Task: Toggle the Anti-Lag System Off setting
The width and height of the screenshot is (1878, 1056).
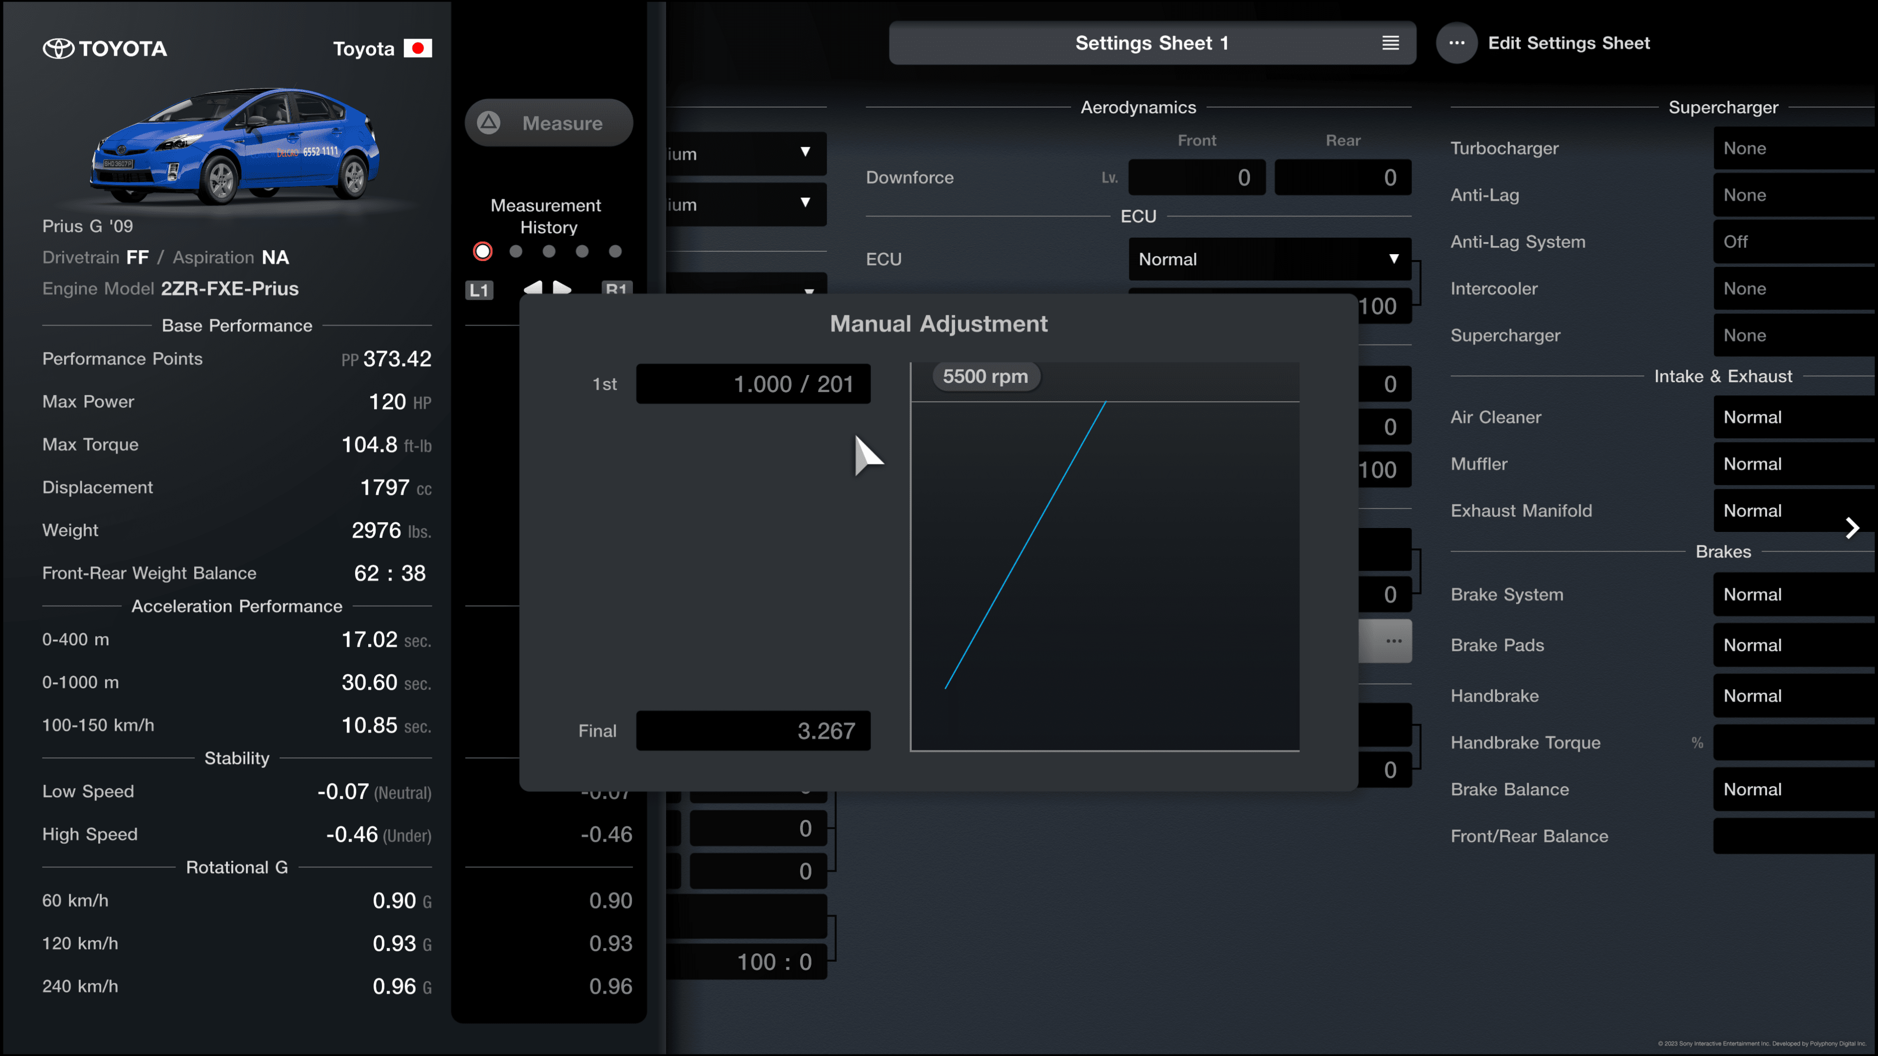Action: (1795, 242)
